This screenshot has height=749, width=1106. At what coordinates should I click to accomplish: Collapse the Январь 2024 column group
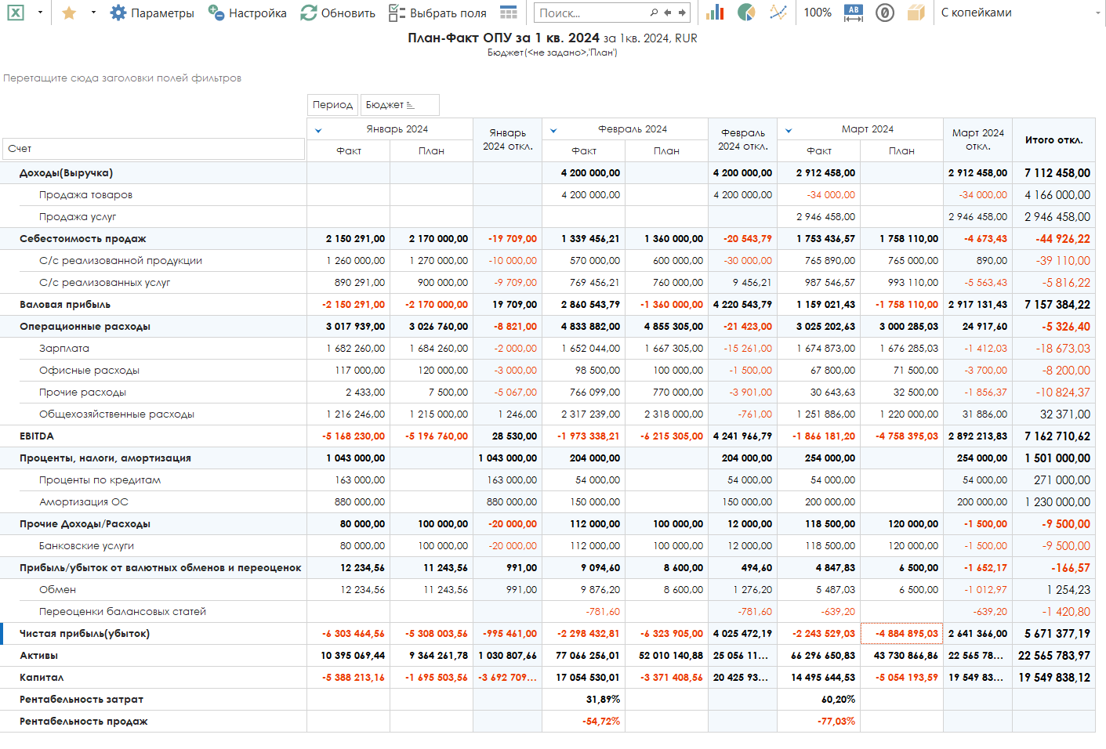pyautogui.click(x=318, y=130)
